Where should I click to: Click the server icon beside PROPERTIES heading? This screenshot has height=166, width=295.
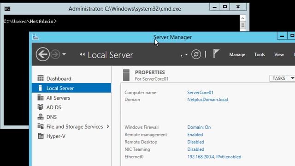[126, 75]
